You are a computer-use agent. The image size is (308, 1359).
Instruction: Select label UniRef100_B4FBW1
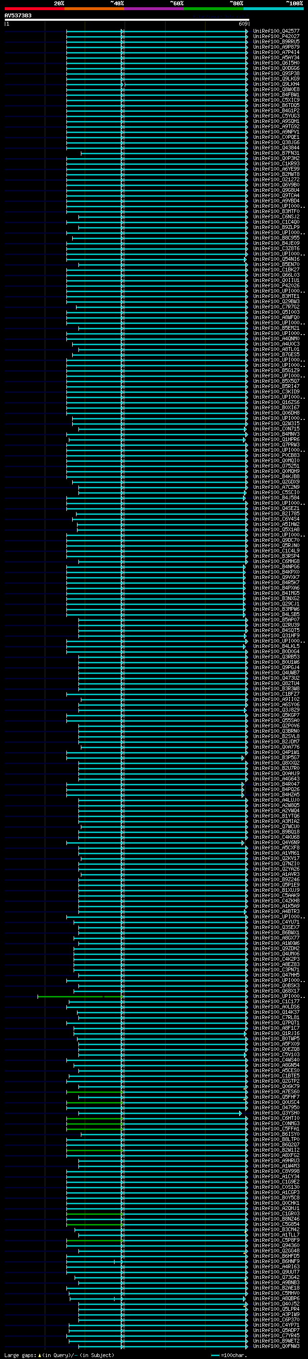click(276, 95)
